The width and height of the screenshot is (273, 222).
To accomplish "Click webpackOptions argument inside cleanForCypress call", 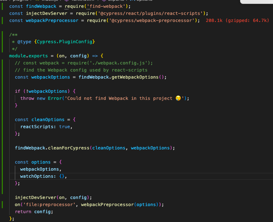I will pos(150,148).
